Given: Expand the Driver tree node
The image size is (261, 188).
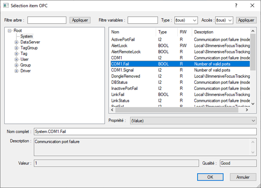Looking at the screenshot, I should tap(16, 71).
